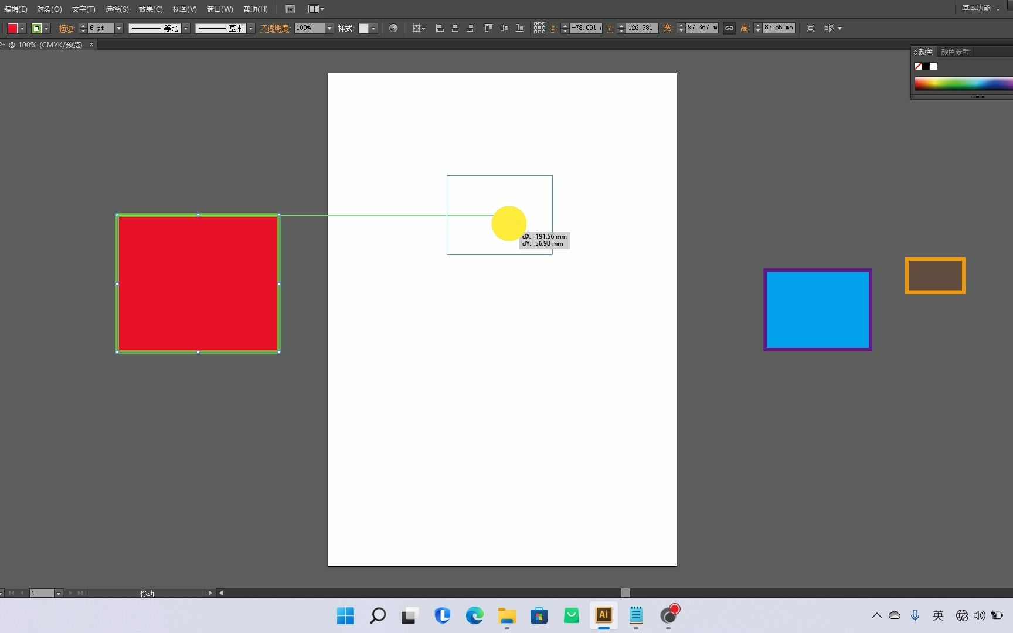This screenshot has height=633, width=1013.
Task: Open the 帮助(H) menu
Action: point(256,9)
